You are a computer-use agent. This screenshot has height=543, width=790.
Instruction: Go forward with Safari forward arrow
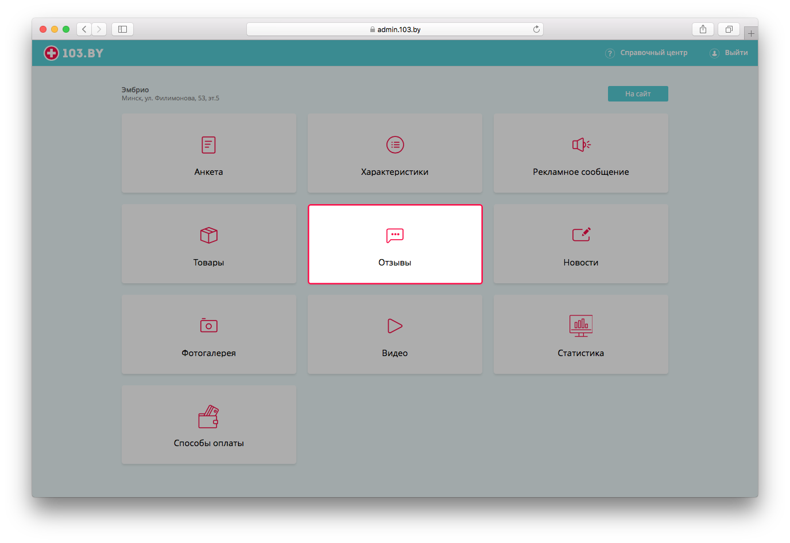[99, 29]
